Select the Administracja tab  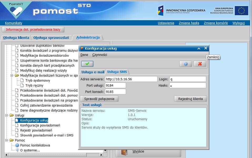88,37
